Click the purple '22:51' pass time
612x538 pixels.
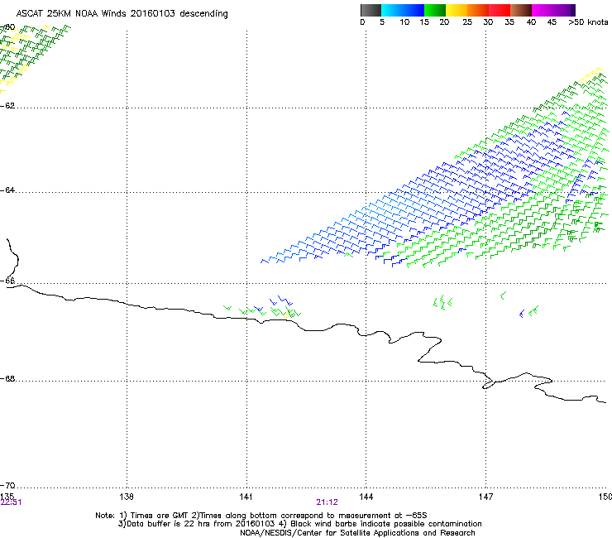[11, 502]
